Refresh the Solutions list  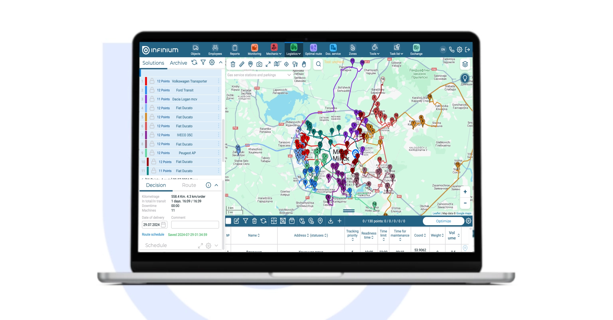pos(194,63)
